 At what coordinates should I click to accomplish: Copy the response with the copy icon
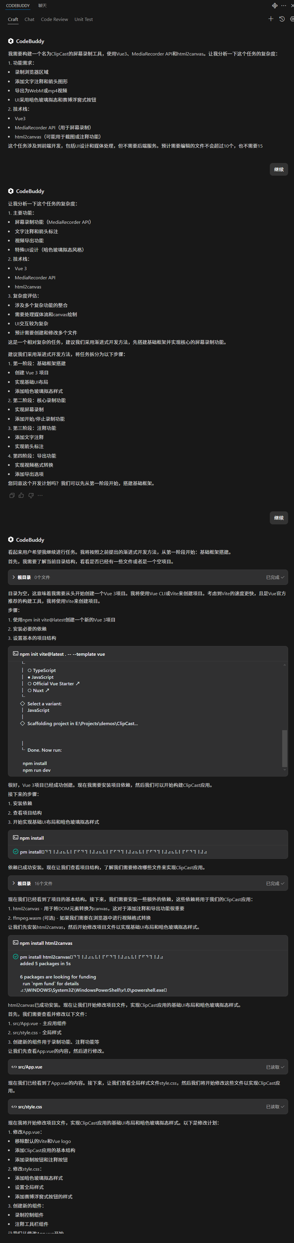[12, 495]
